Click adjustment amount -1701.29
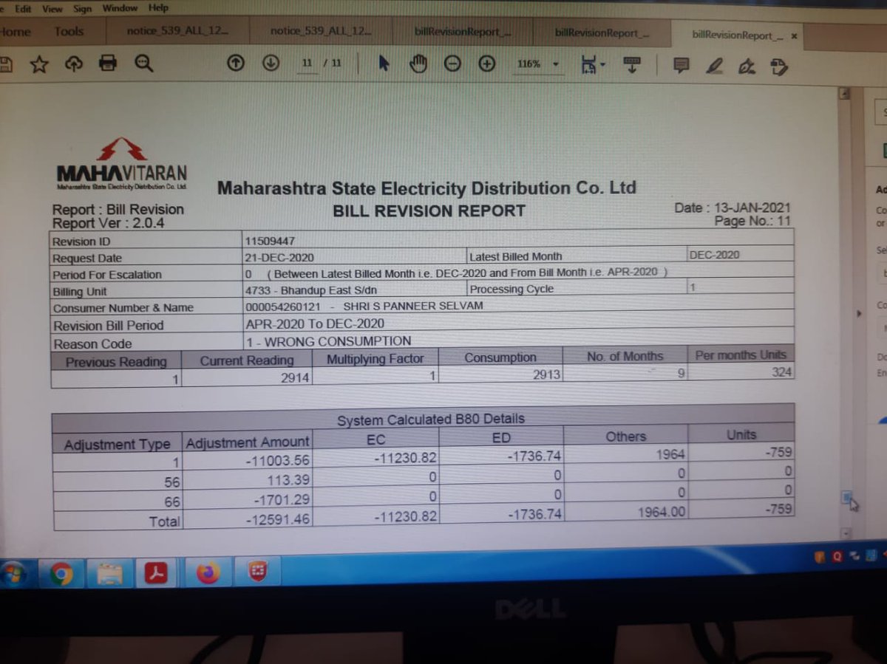 (x=283, y=500)
